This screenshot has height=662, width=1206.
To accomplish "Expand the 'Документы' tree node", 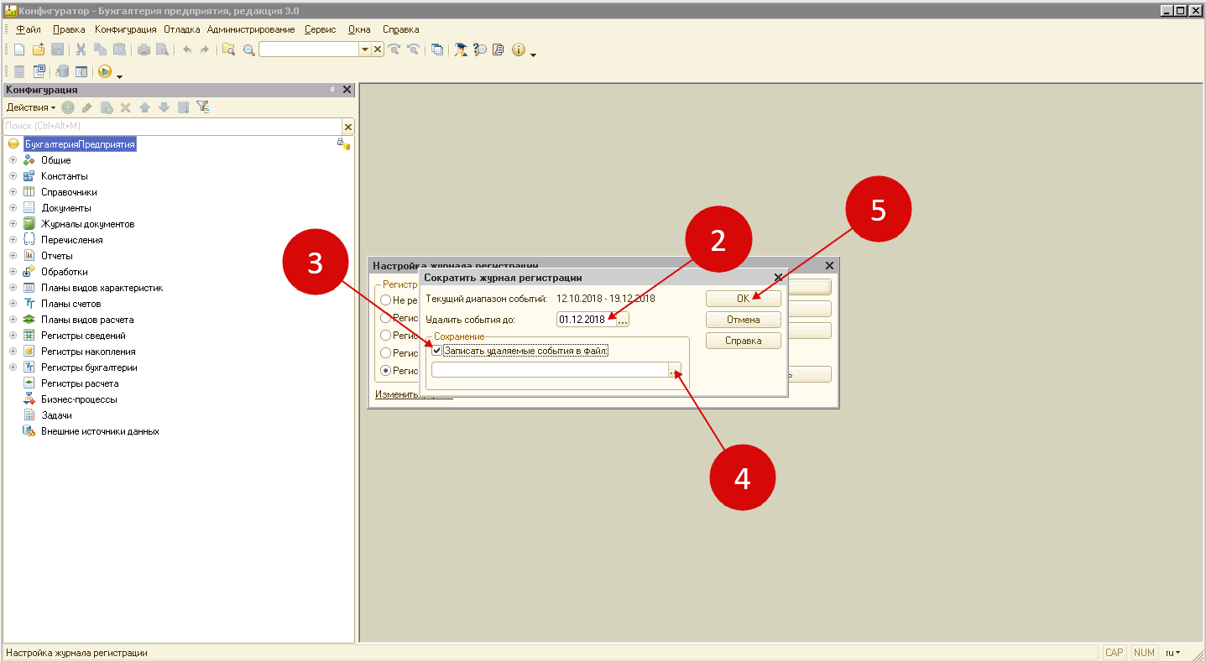I will [x=13, y=208].
